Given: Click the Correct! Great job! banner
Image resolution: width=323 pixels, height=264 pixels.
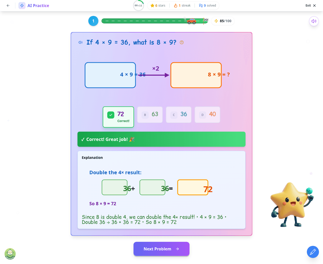Looking at the screenshot, I should click(x=161, y=139).
